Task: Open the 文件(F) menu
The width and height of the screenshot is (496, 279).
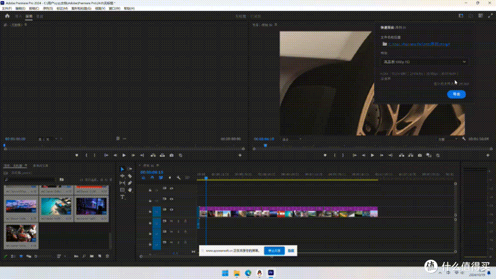Action: pyautogui.click(x=7, y=8)
